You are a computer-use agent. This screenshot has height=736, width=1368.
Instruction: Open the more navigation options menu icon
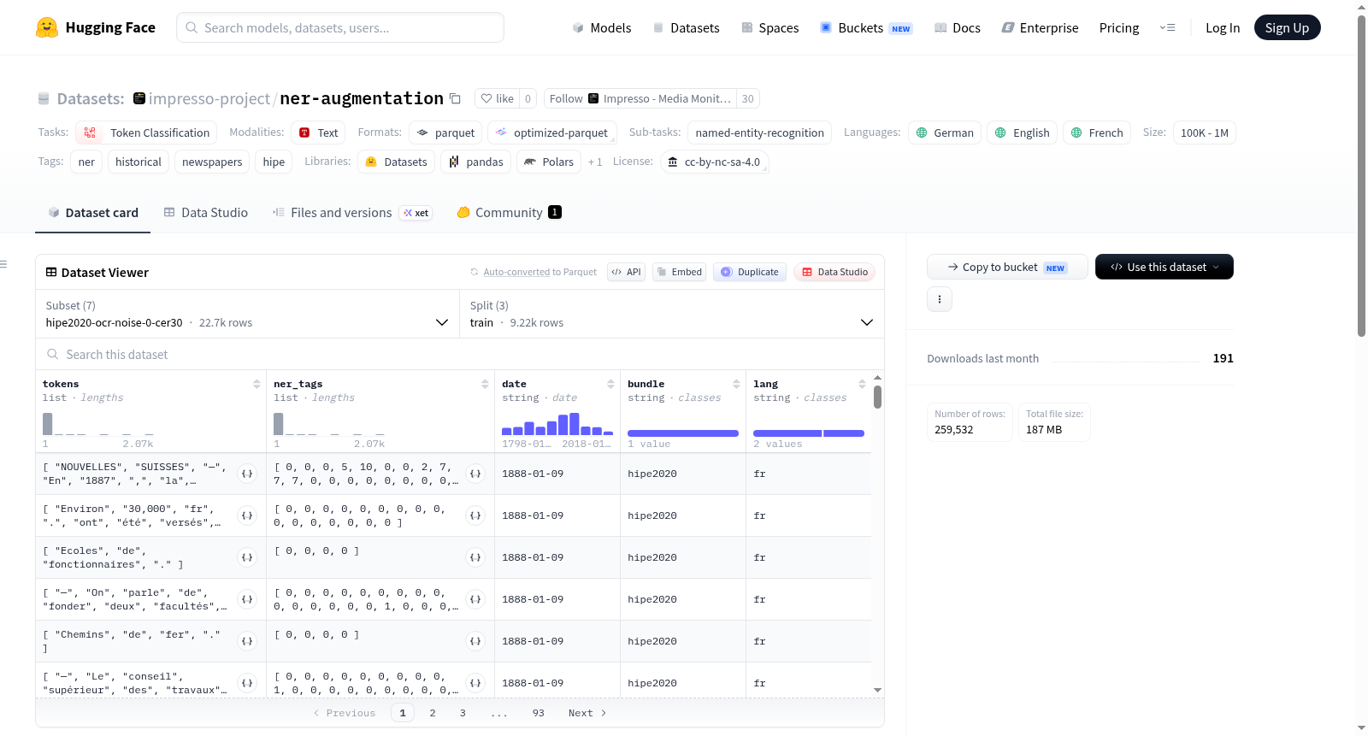(1167, 28)
